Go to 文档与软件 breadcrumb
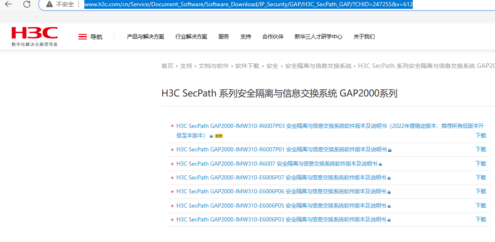This screenshot has height=242, width=495. click(x=214, y=66)
